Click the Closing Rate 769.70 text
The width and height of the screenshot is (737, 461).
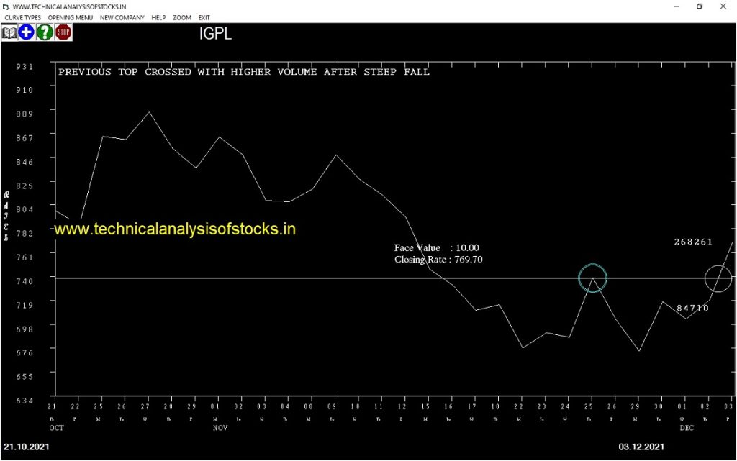click(x=438, y=260)
